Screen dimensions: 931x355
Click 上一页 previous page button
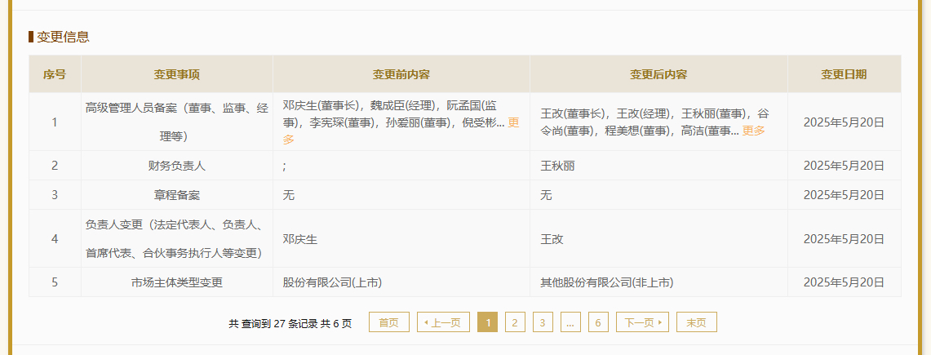point(443,322)
